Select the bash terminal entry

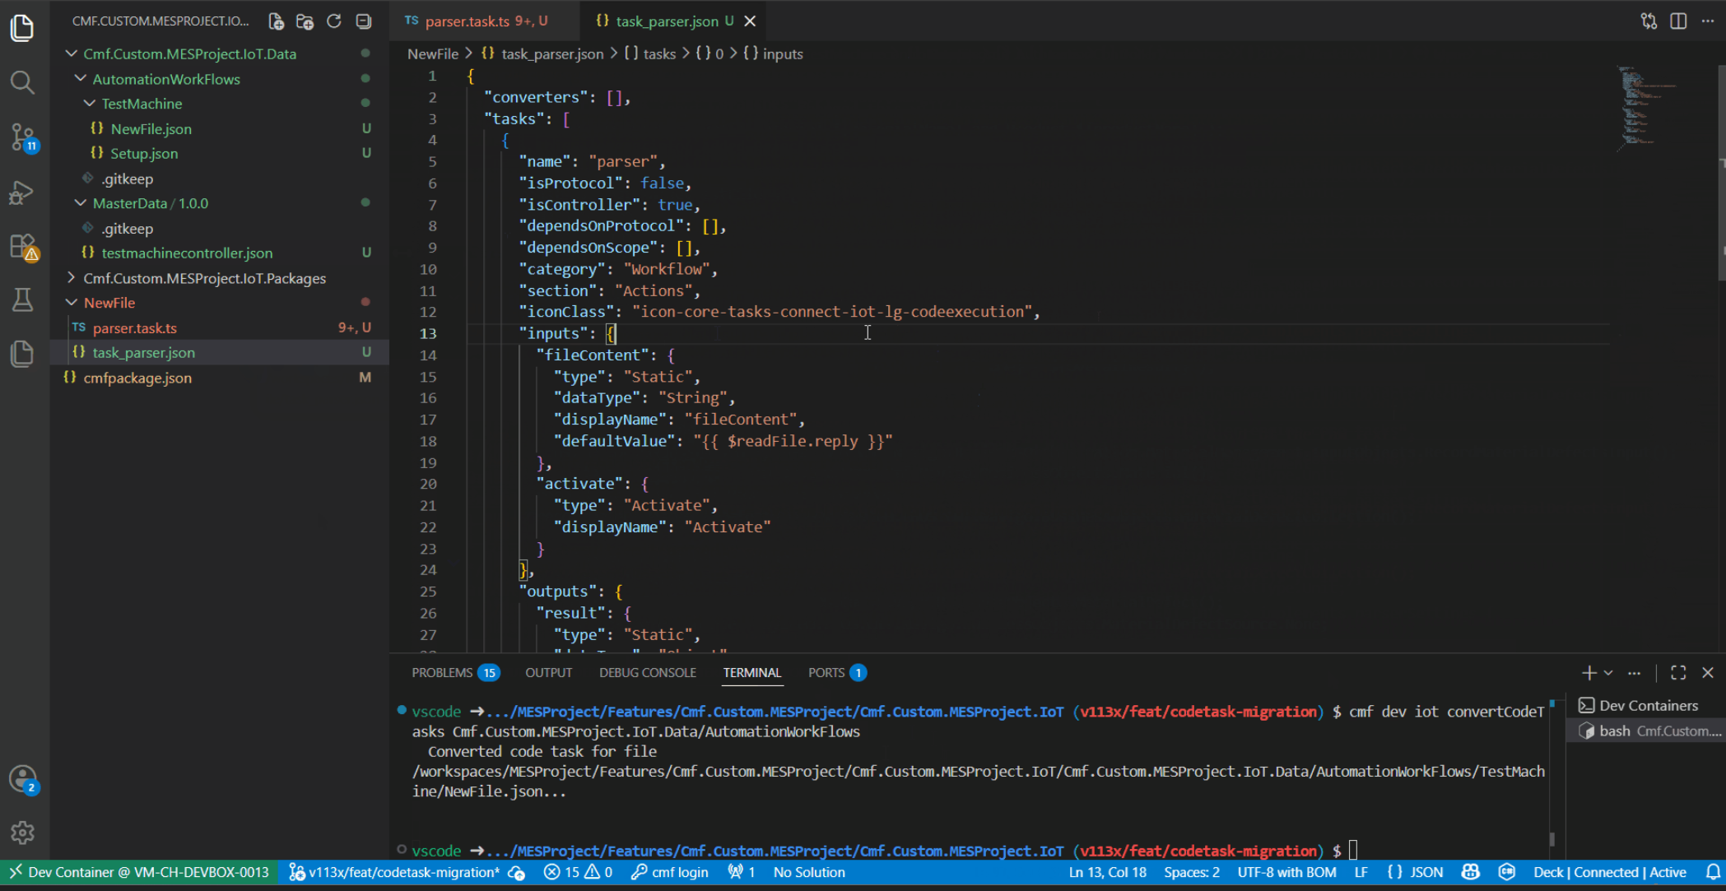1646,731
